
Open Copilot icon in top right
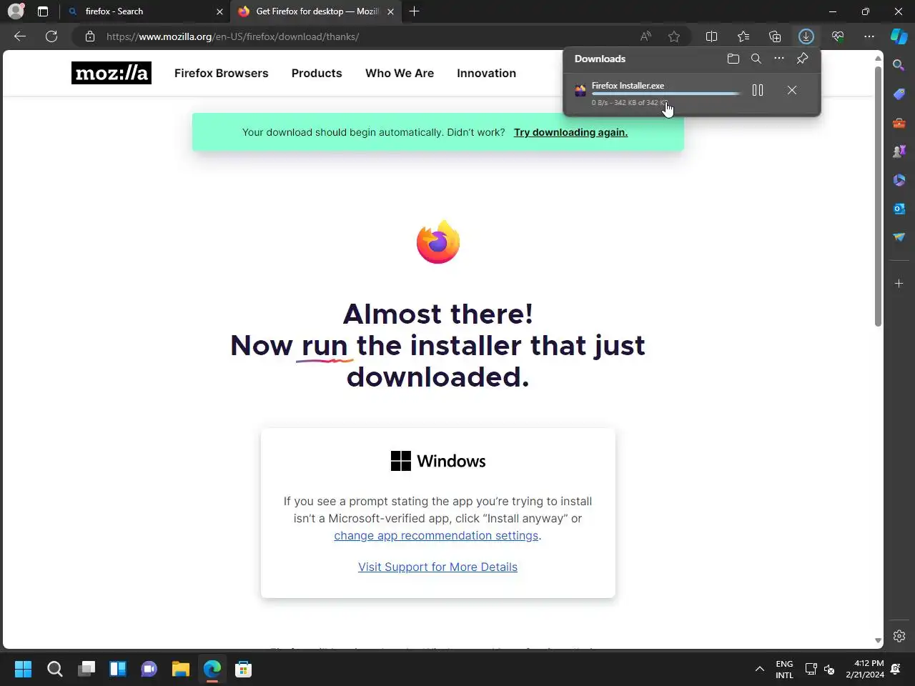pyautogui.click(x=899, y=36)
